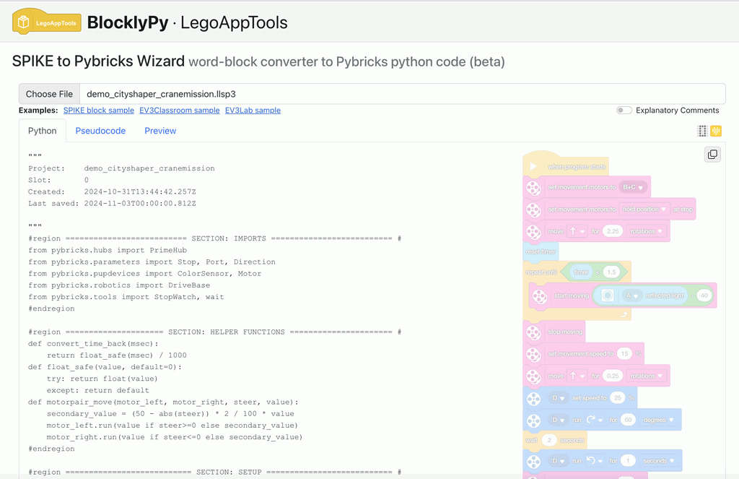Click the grey dotted grid icon above preview

tap(702, 131)
